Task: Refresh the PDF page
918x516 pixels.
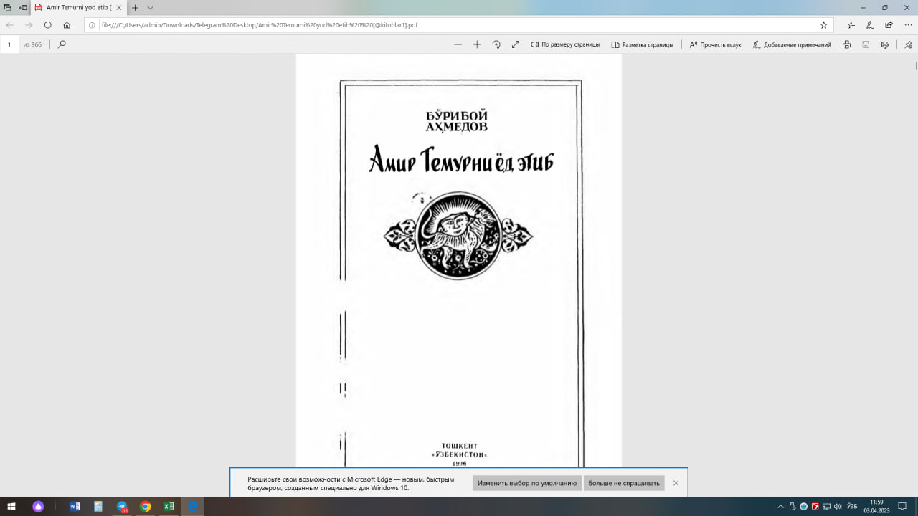Action: tap(47, 24)
